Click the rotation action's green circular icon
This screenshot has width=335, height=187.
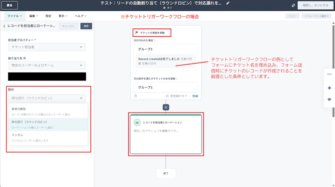click(x=137, y=122)
